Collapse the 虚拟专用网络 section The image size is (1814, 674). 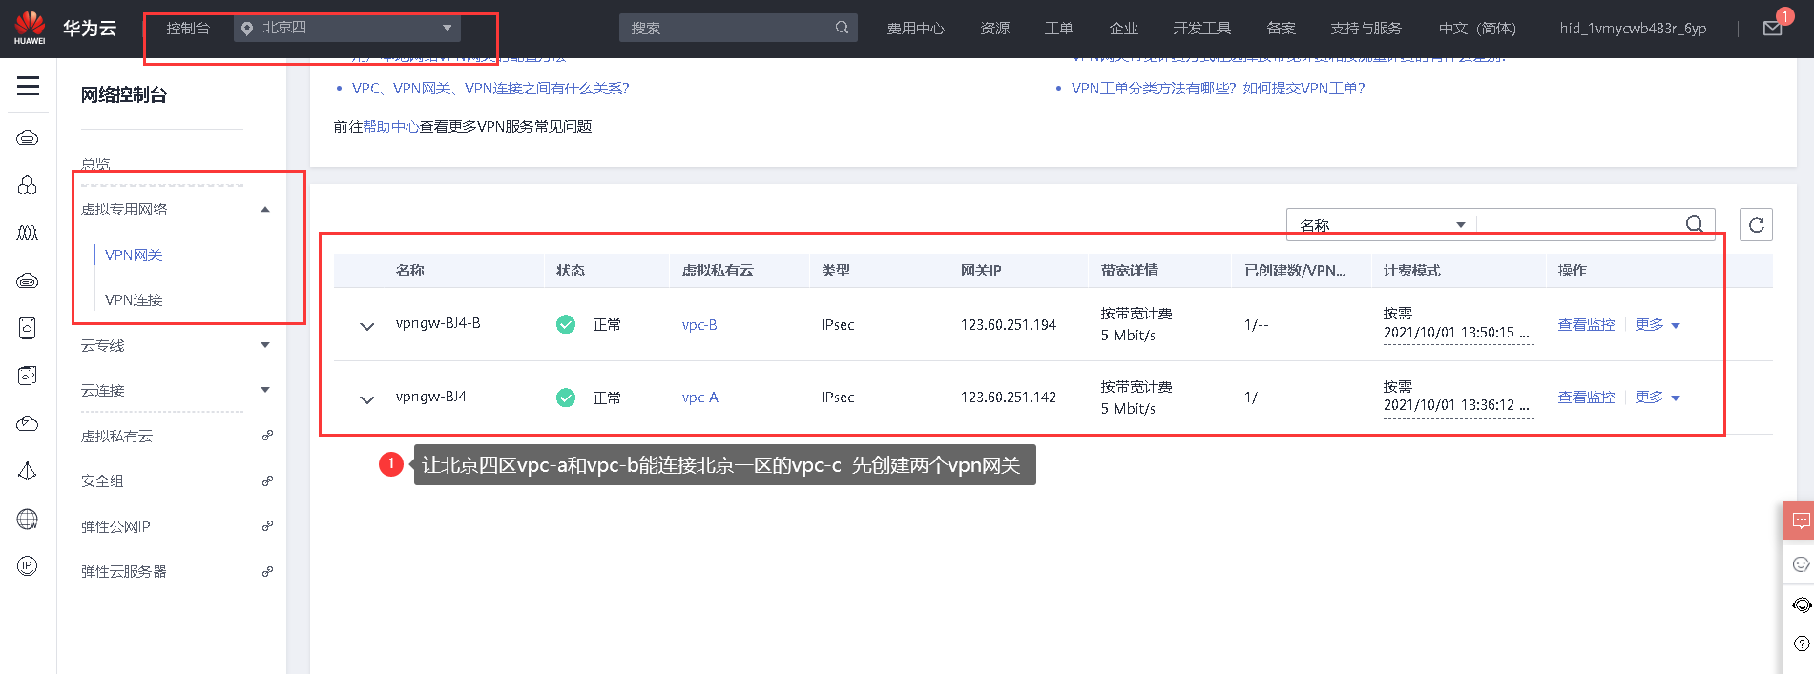(x=265, y=210)
